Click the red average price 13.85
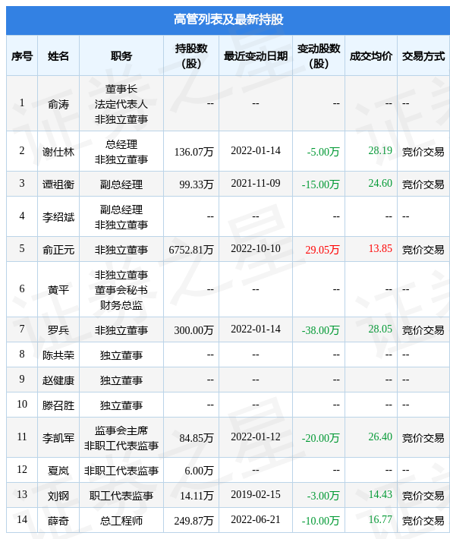450x539 pixels. (x=380, y=248)
